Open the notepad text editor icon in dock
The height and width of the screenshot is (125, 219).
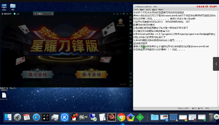pos(102,117)
